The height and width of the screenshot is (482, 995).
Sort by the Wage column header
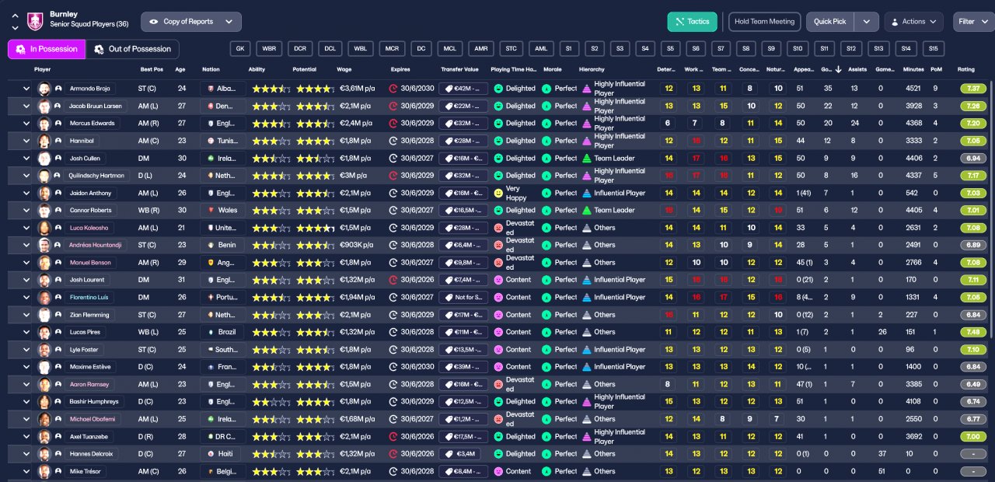pyautogui.click(x=344, y=69)
